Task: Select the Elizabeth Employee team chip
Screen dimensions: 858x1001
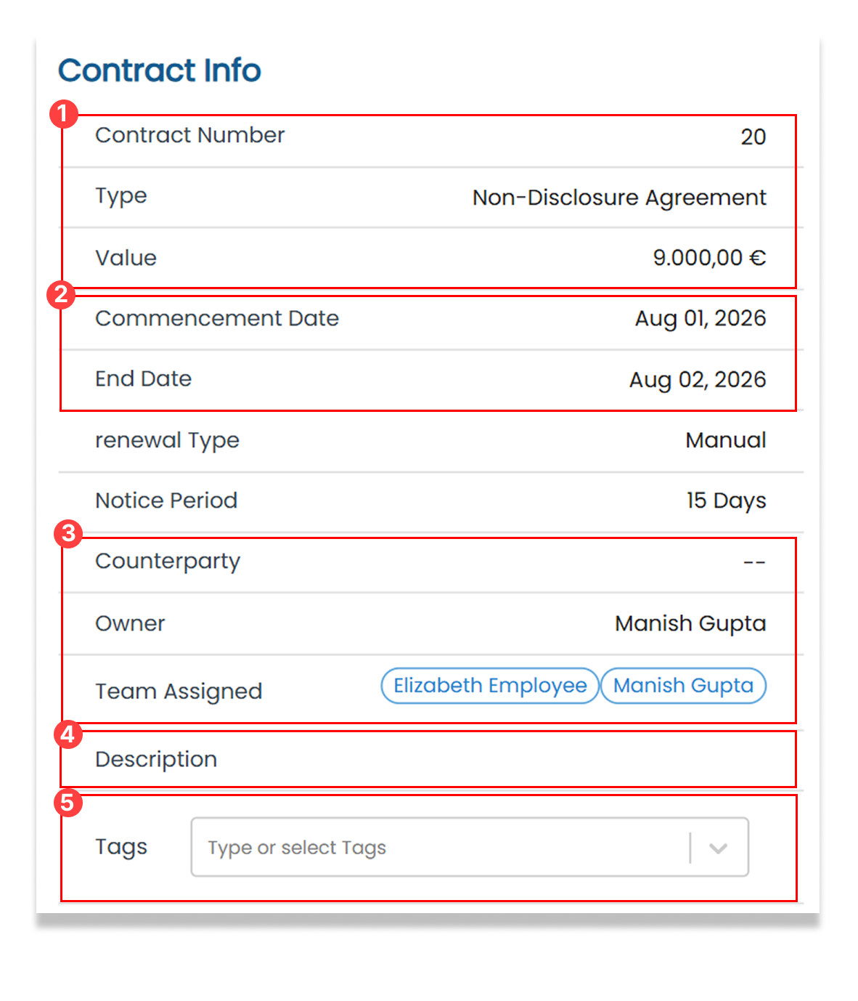Action: tap(490, 686)
